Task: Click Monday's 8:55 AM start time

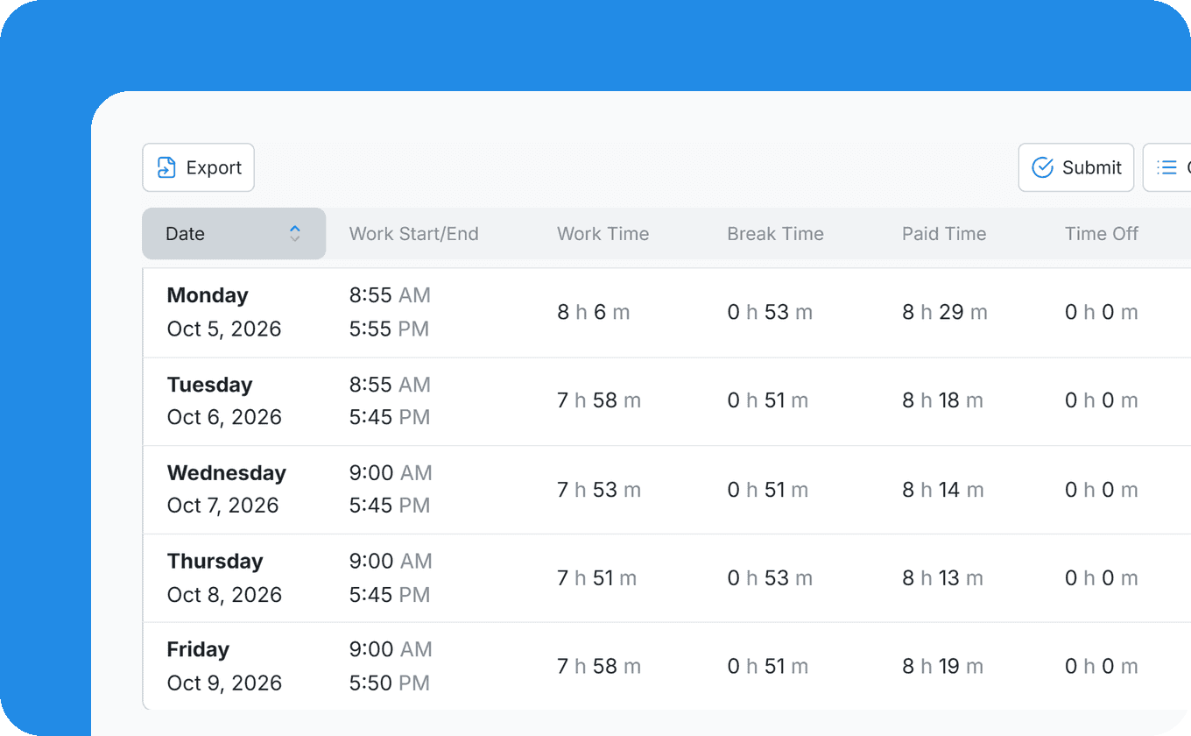Action: [391, 295]
